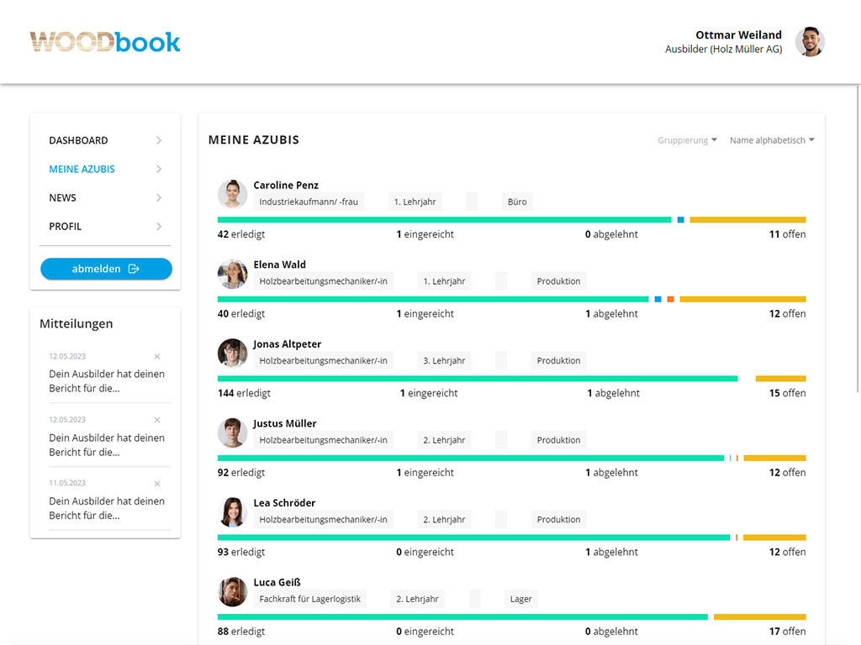861x645 pixels.
Task: Click the Fachkraft für Lagerlogistik tag
Action: pos(309,599)
